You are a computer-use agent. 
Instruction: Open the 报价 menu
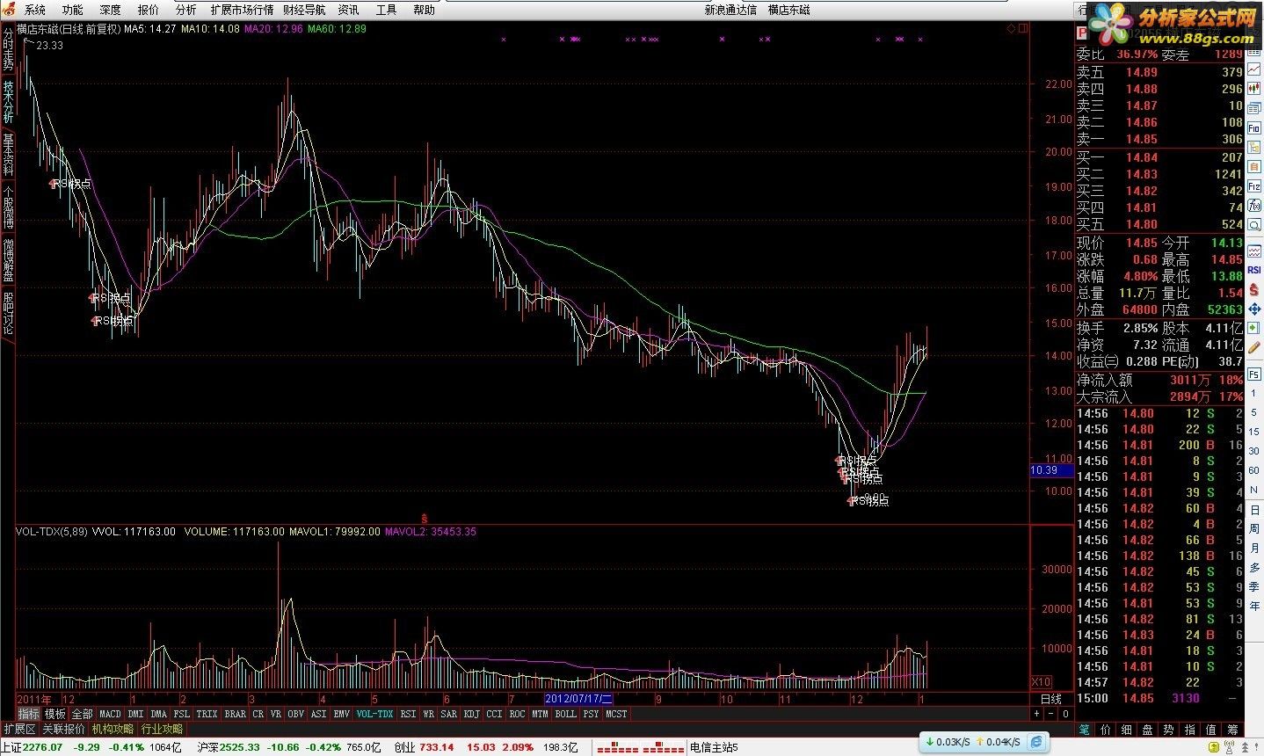(x=149, y=10)
